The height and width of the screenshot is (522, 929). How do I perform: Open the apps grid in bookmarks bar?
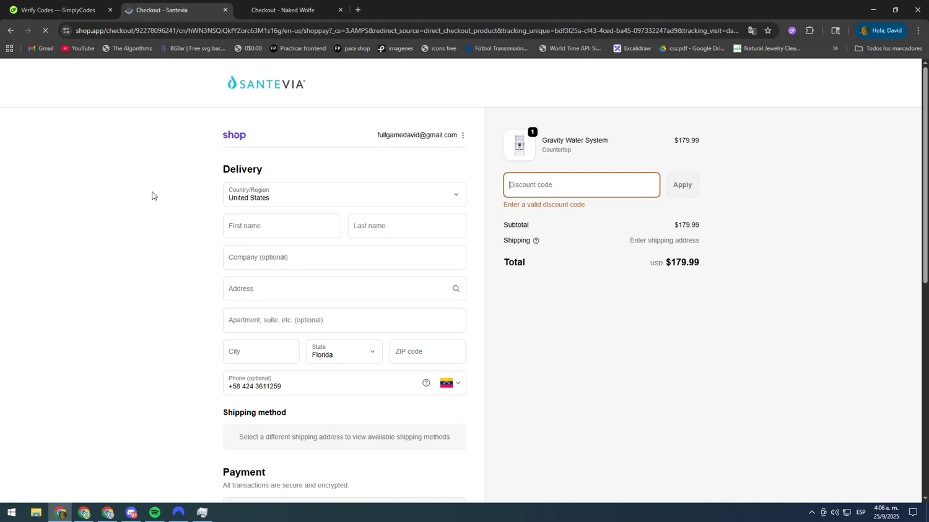[x=9, y=48]
